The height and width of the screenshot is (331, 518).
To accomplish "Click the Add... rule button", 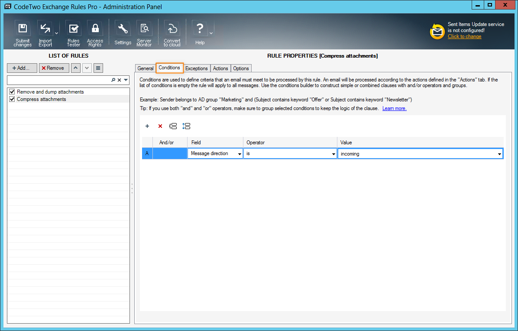I will pos(22,68).
